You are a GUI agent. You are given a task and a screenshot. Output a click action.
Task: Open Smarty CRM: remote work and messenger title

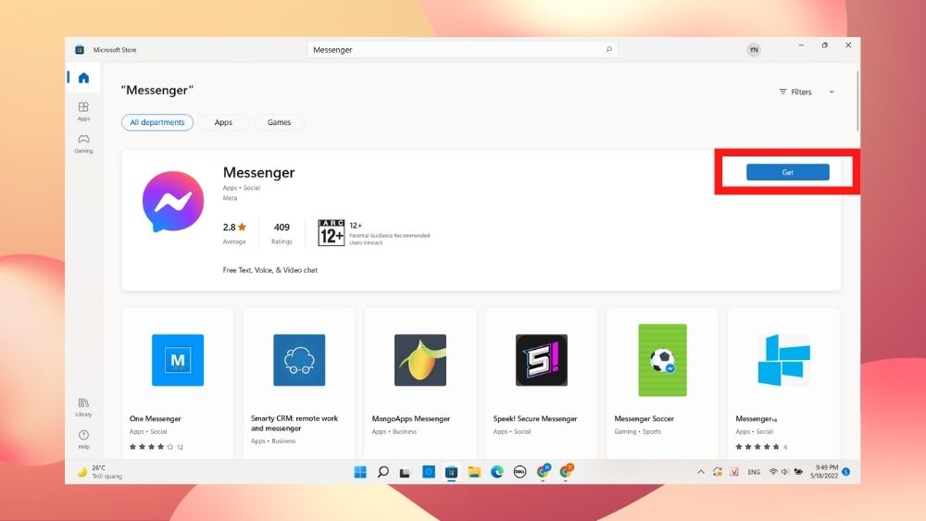(x=294, y=423)
